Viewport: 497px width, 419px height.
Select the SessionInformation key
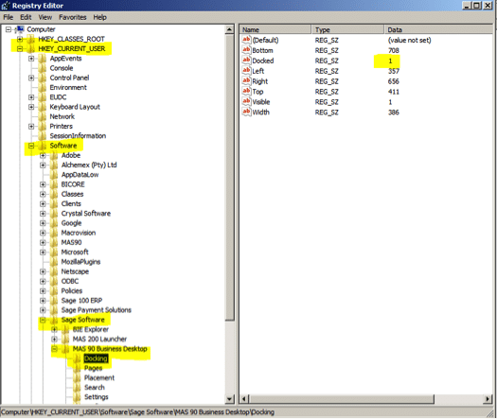click(x=78, y=136)
